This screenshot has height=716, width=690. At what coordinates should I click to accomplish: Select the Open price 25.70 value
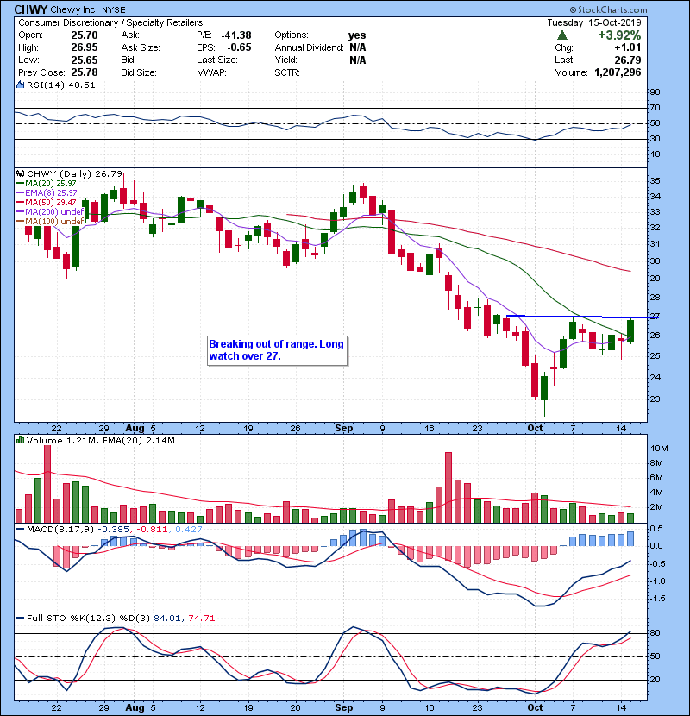(84, 35)
